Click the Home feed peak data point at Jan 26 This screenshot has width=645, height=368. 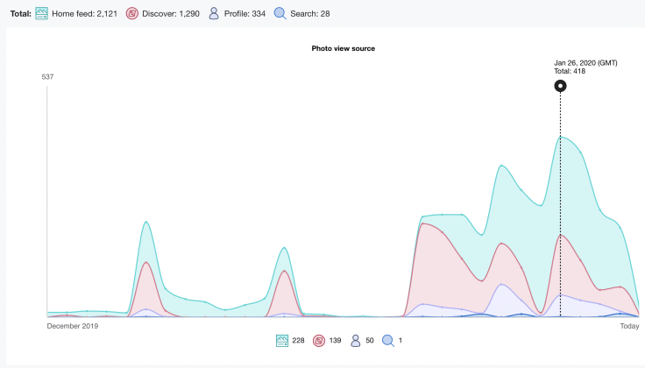click(x=560, y=137)
